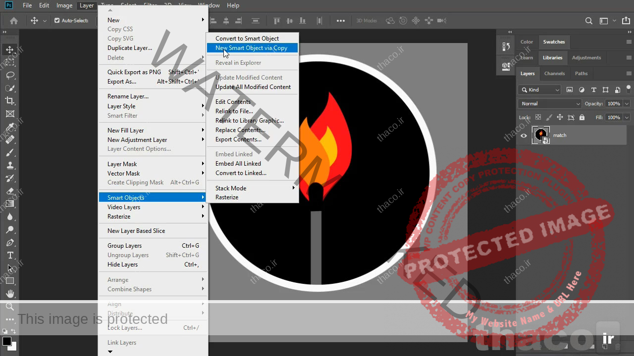Select the Move tool in the toolbar

click(10, 49)
